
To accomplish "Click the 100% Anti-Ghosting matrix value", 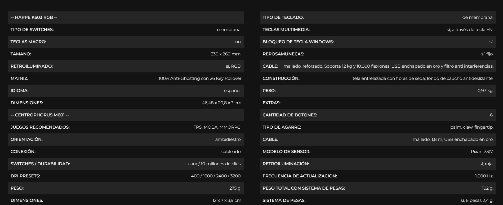I will [x=200, y=78].
